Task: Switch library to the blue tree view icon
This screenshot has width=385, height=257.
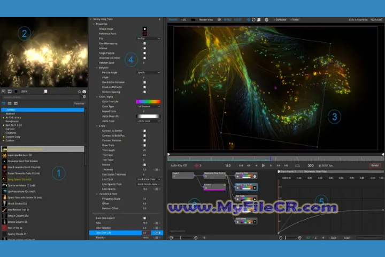Action: (x=3, y=103)
